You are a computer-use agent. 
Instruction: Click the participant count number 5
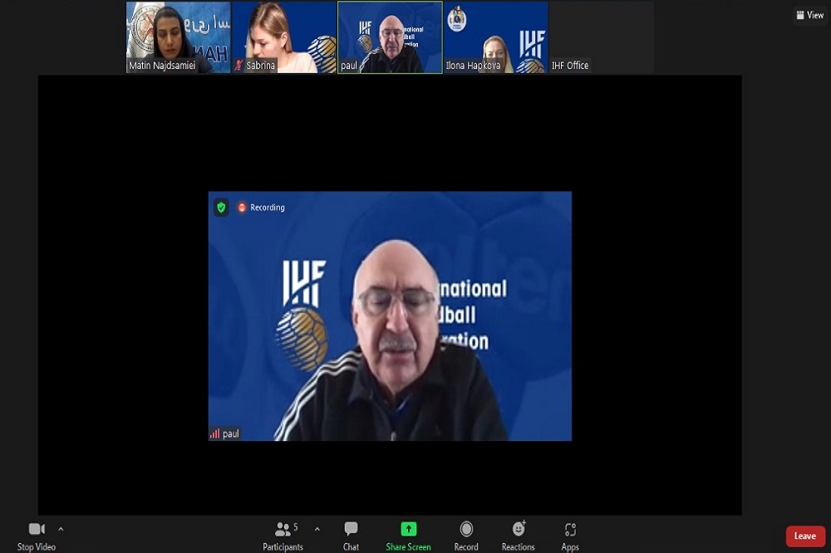click(x=296, y=527)
